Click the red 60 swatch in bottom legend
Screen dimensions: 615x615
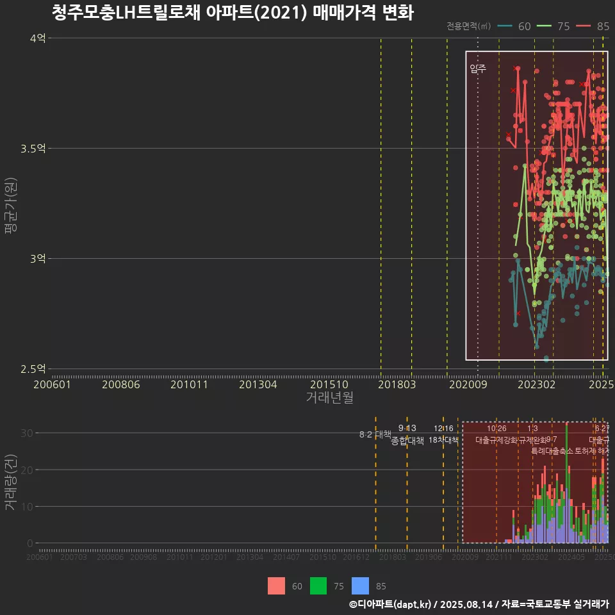tap(276, 586)
